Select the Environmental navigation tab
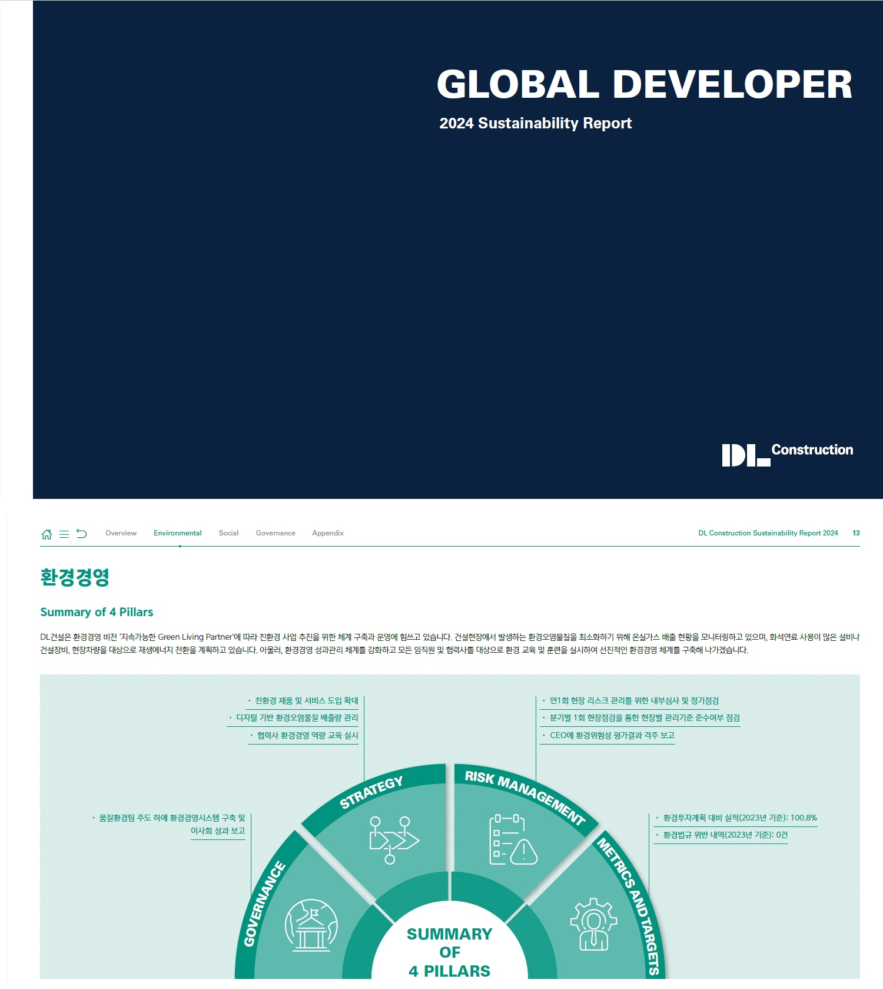Viewport: 883px width, 989px height. pos(177,533)
